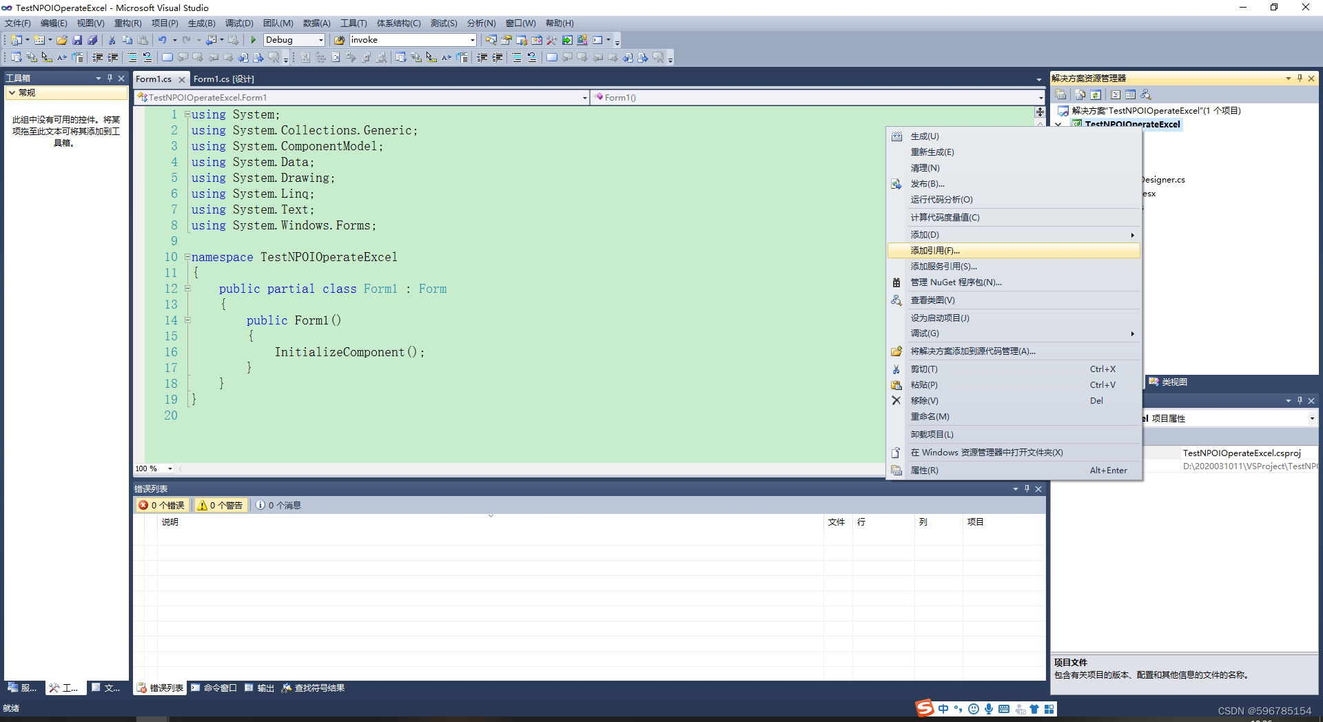
Task: Click Refresh icon in Solution Explorer
Action: [x=1096, y=94]
